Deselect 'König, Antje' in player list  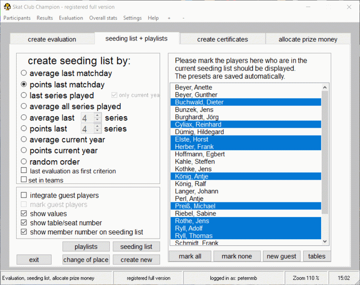pos(246,176)
